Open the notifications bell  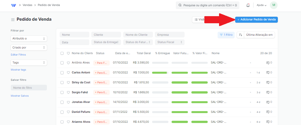[248, 5]
